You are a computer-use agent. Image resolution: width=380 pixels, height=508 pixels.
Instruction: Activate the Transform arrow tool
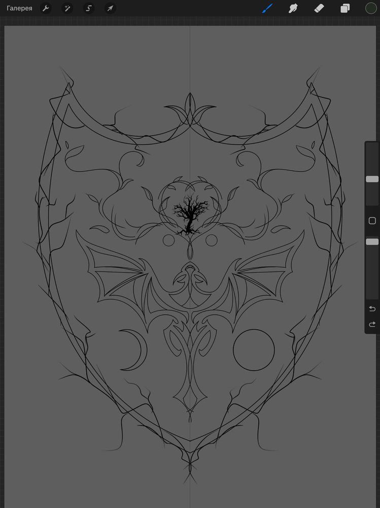pyautogui.click(x=110, y=9)
